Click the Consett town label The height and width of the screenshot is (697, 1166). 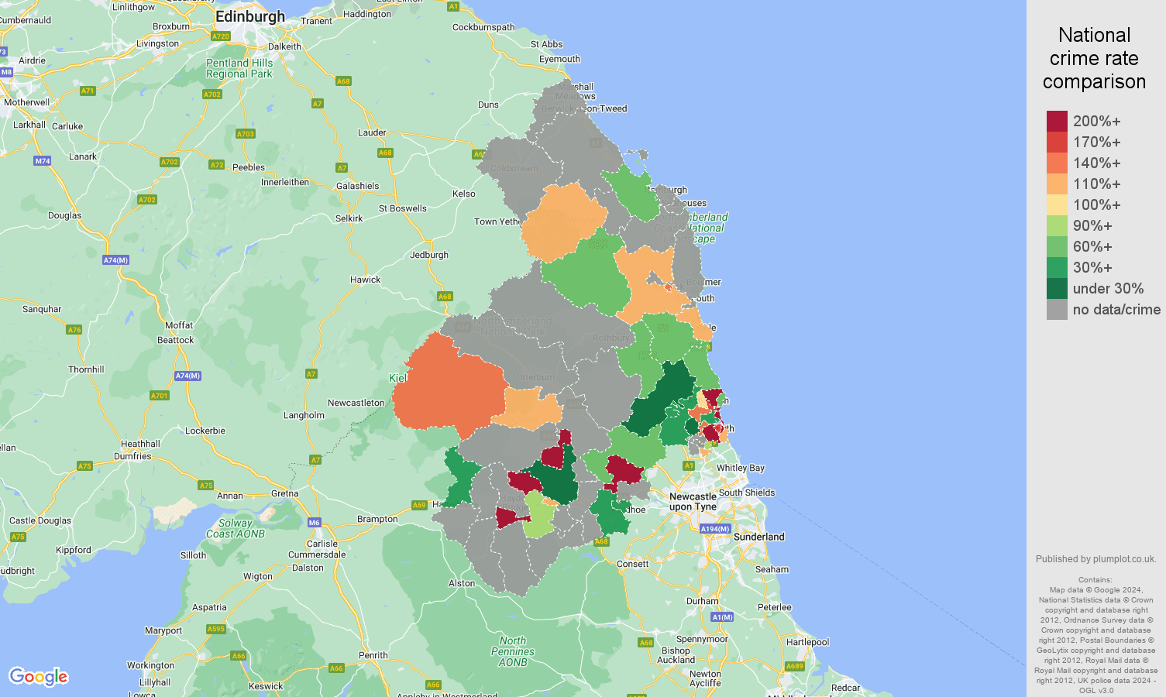633,564
